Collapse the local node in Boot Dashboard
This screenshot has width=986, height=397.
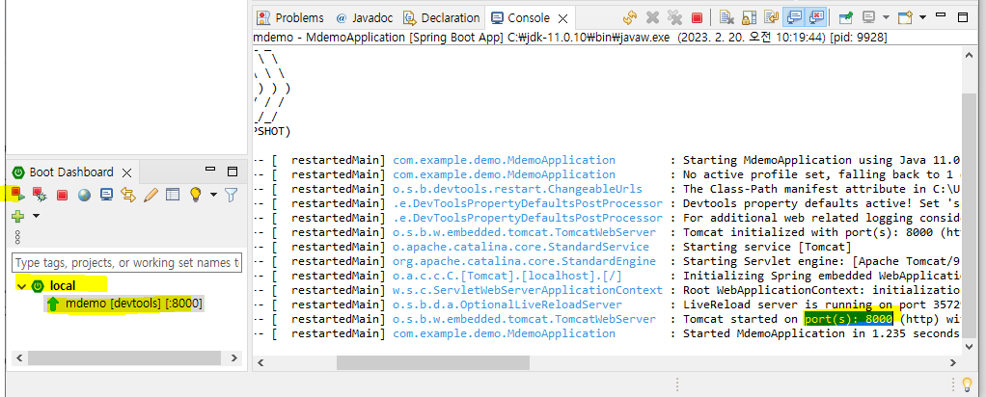pyautogui.click(x=22, y=286)
